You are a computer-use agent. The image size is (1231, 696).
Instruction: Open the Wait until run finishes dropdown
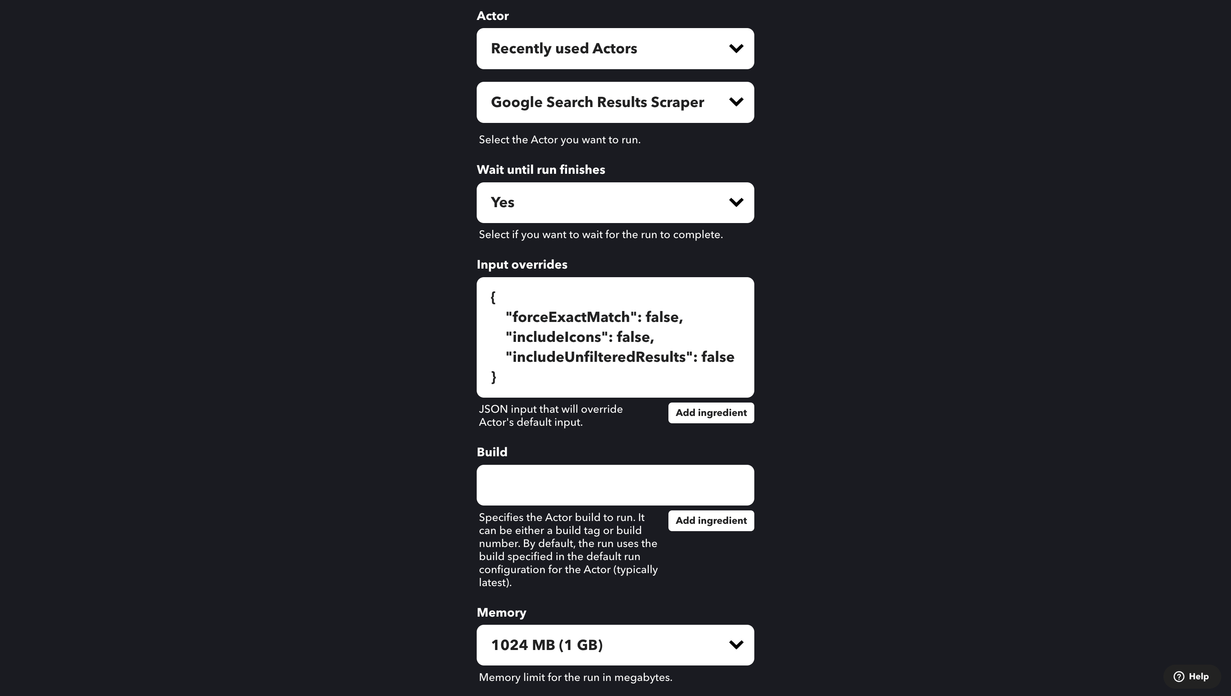point(615,202)
